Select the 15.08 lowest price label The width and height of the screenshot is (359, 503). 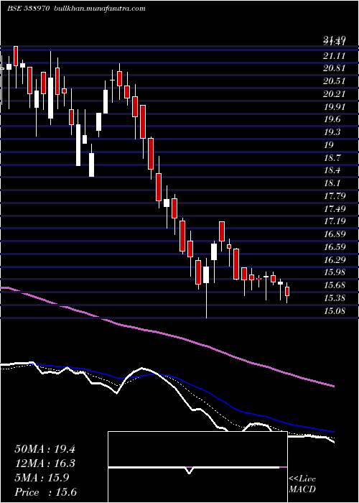[334, 310]
